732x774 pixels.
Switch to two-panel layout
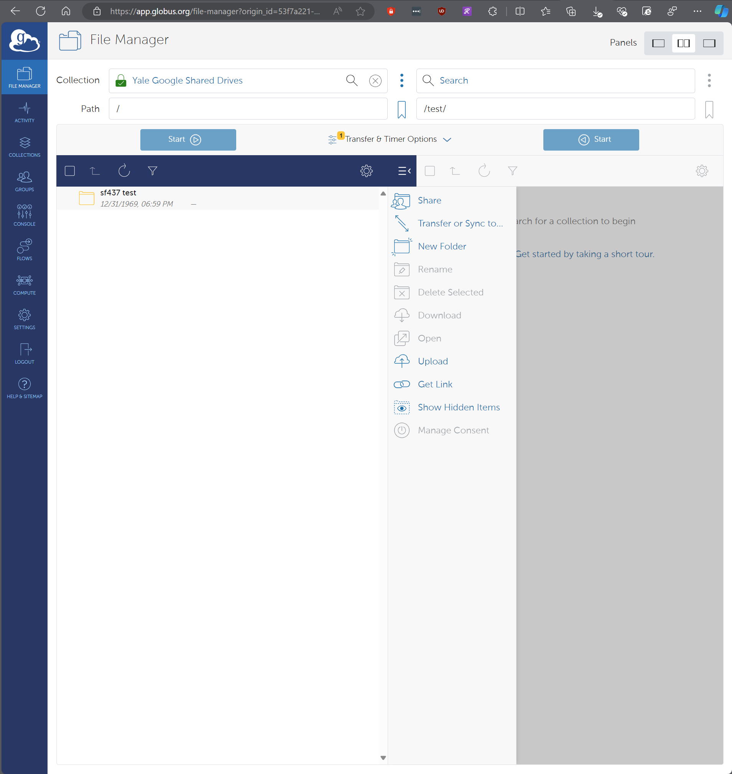click(x=683, y=43)
